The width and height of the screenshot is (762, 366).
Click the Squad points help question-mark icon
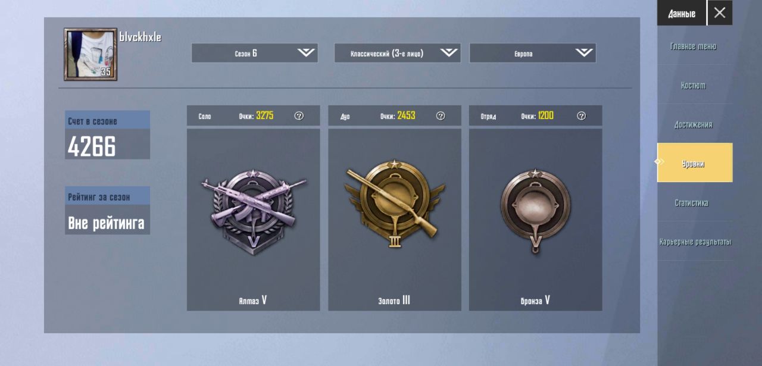point(582,116)
